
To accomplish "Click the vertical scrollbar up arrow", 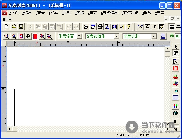I will [167, 49].
